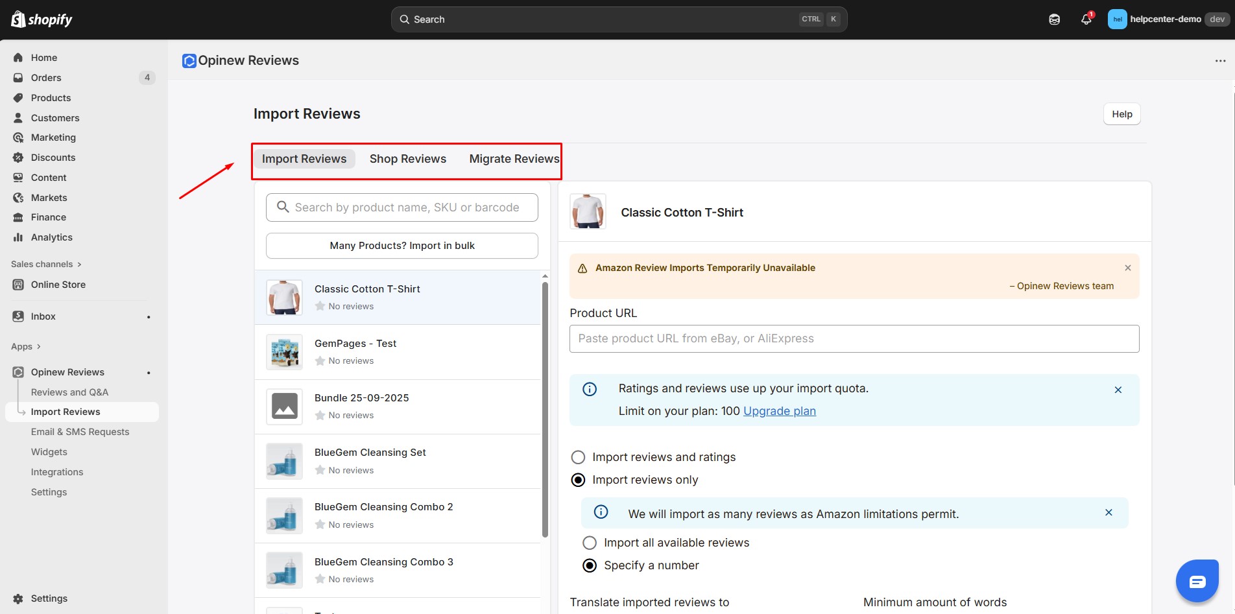Viewport: 1235px width, 614px height.
Task: Click the product list vertical scrollbar
Action: pyautogui.click(x=545, y=408)
